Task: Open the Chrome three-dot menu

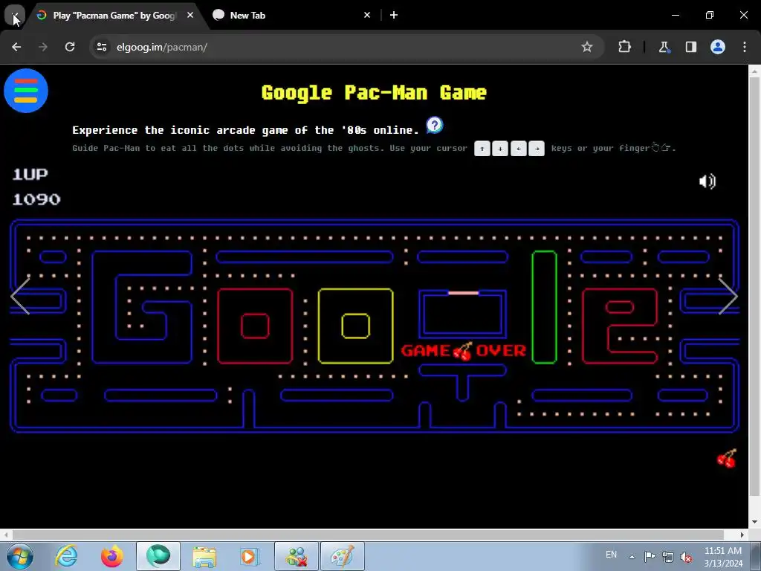Action: click(745, 47)
